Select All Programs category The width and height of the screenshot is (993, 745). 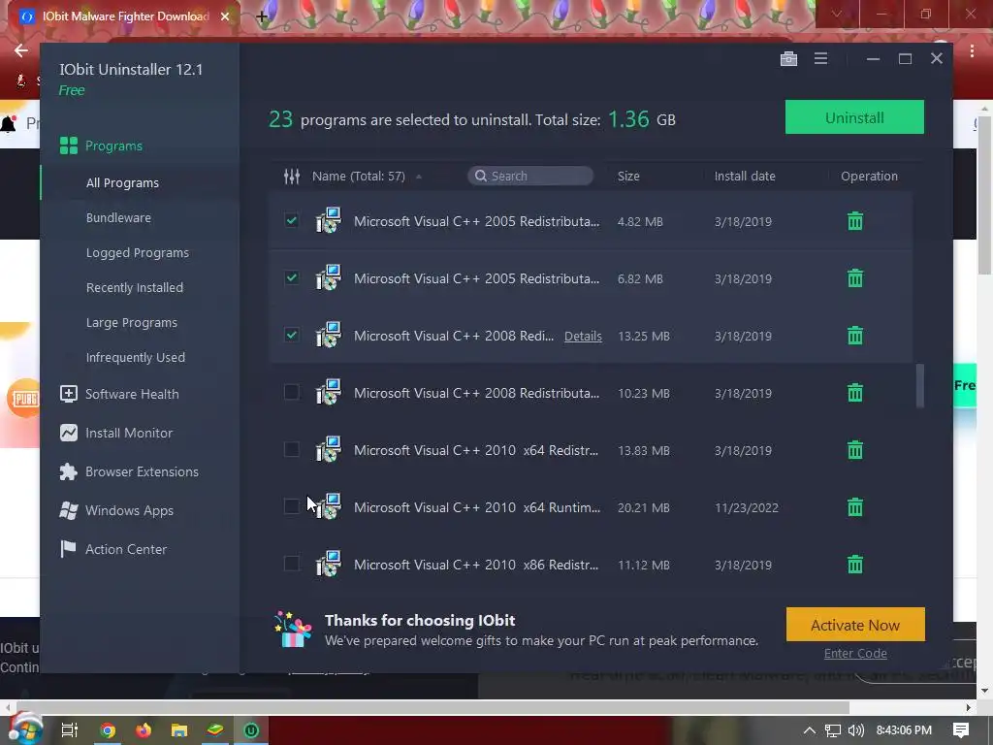click(x=122, y=182)
